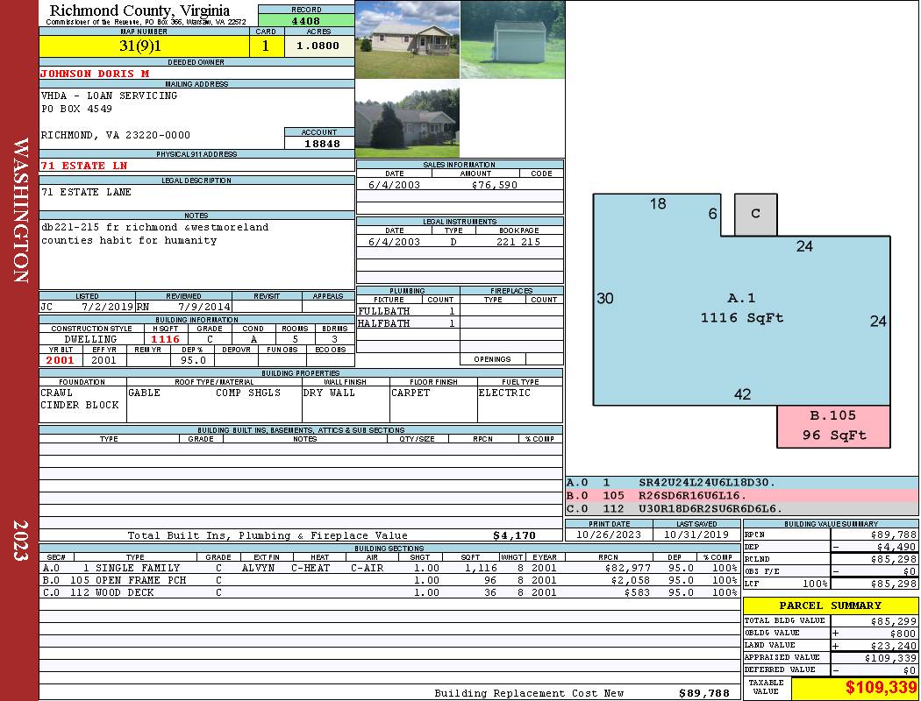Select the pink B.105 porch sketch area
Screen dimensions: 921x701
[x=833, y=426]
